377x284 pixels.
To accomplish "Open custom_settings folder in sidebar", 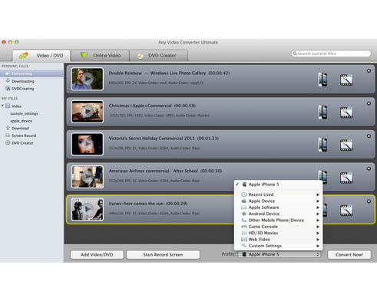I will click(24, 113).
